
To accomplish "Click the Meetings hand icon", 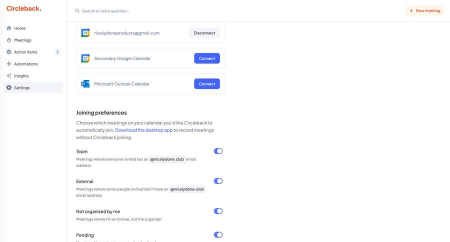I will pos(9,40).
